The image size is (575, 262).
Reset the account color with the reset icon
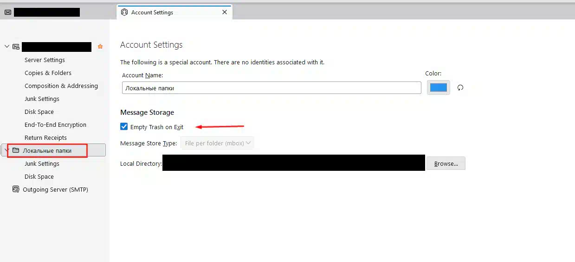click(460, 87)
